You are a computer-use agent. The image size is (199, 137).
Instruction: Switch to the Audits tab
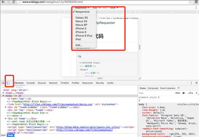[x=110, y=83]
